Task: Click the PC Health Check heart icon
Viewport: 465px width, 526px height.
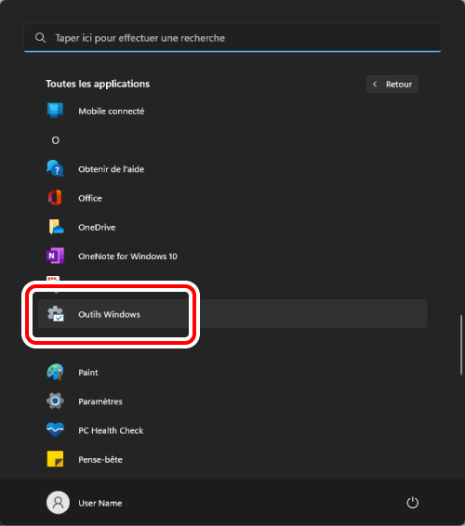Action: click(x=55, y=429)
